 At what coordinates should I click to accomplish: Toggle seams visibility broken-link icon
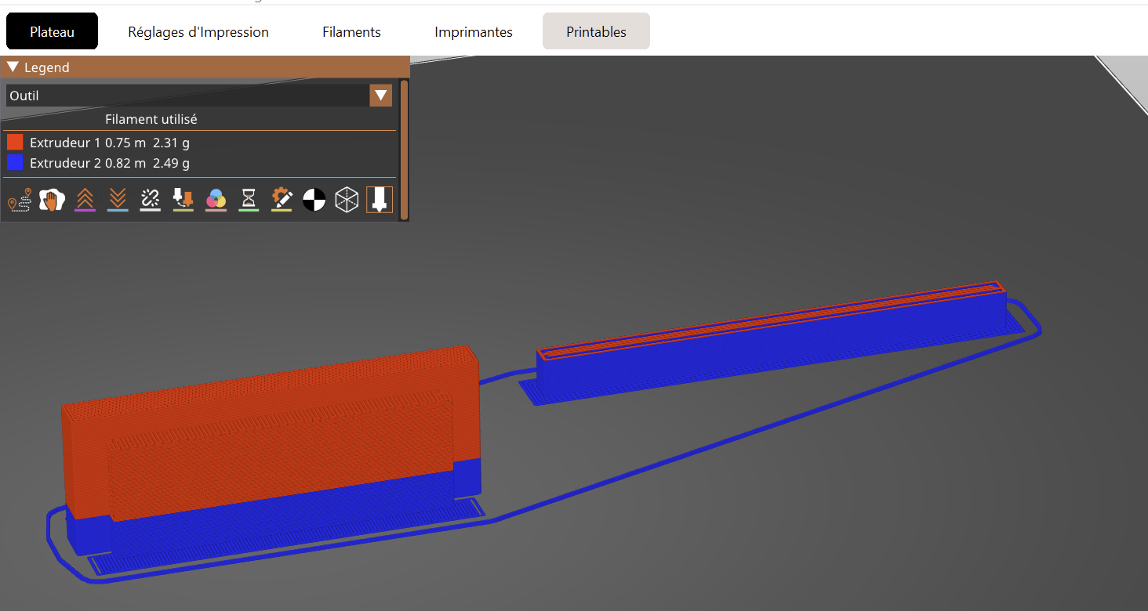(x=151, y=200)
